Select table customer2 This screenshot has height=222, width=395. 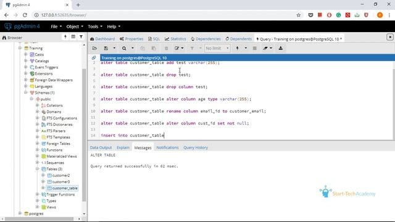(x=61, y=175)
